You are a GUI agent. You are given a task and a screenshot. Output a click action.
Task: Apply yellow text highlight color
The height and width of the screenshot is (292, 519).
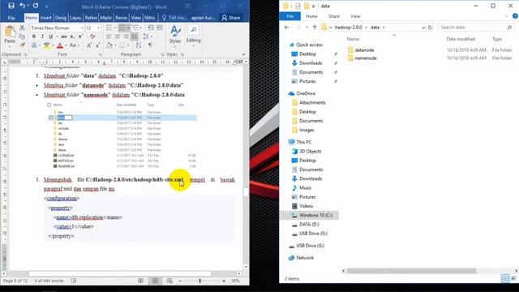point(47,45)
